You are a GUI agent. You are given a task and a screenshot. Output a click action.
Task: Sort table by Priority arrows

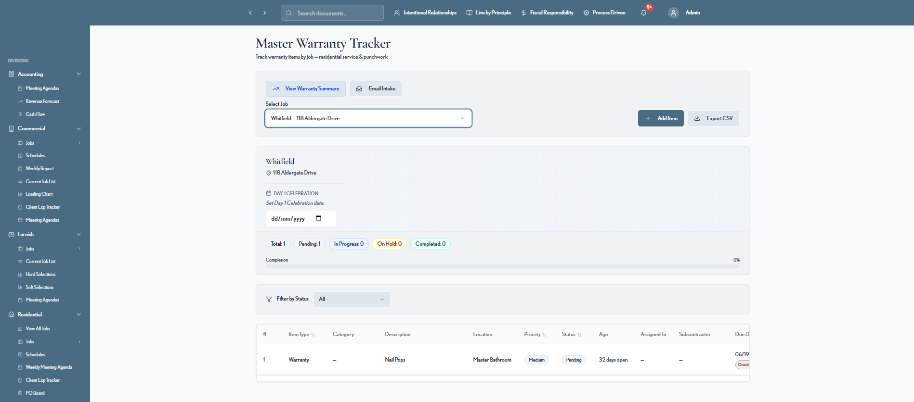544,335
